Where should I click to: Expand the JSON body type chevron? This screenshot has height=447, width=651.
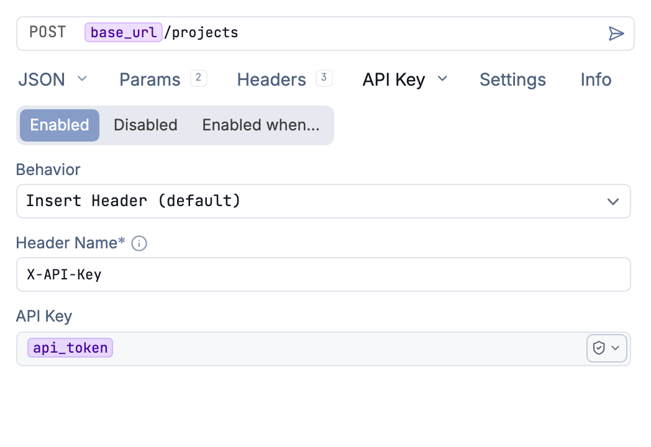click(82, 78)
